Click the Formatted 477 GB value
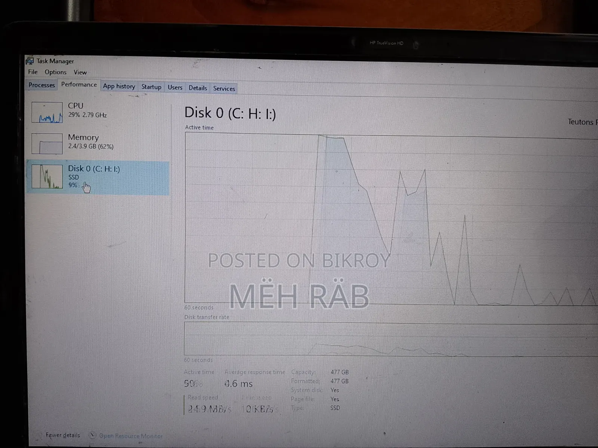This screenshot has width=598, height=448. (339, 381)
